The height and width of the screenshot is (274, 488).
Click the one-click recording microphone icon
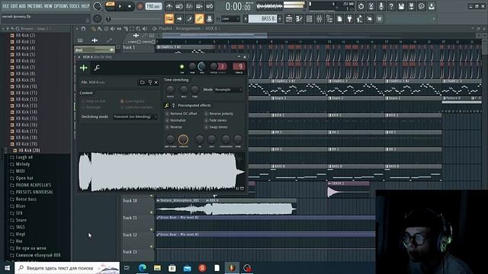pyautogui.click(x=381, y=6)
